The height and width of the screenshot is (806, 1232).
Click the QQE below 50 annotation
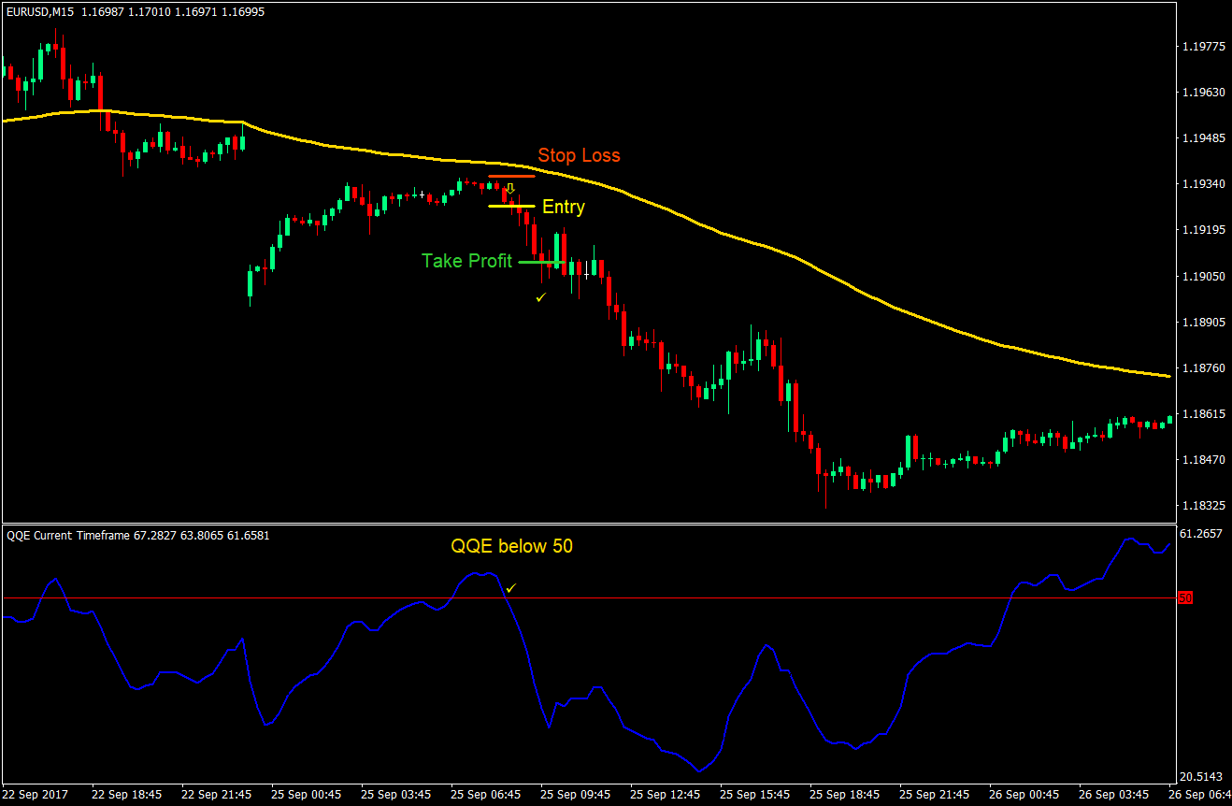pos(511,546)
